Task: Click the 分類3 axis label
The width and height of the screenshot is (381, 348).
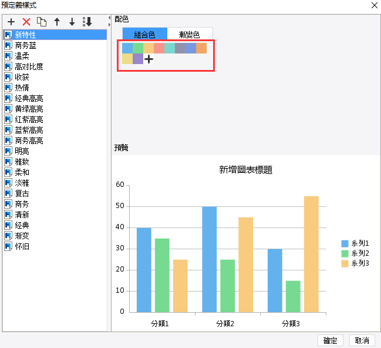Action: pyautogui.click(x=291, y=324)
